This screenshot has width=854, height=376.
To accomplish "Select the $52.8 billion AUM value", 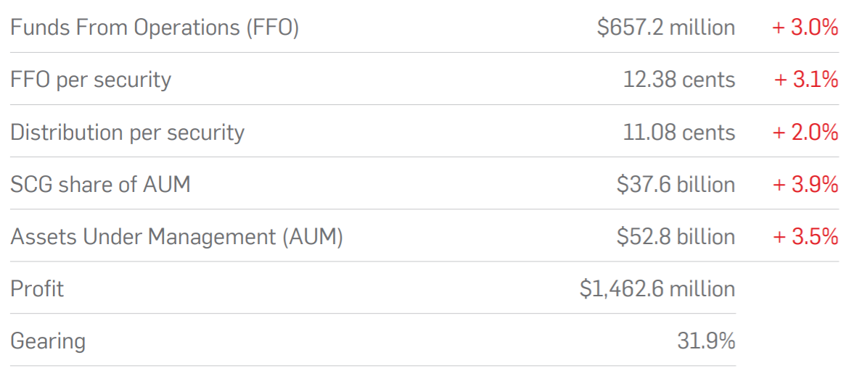I will 676,237.
